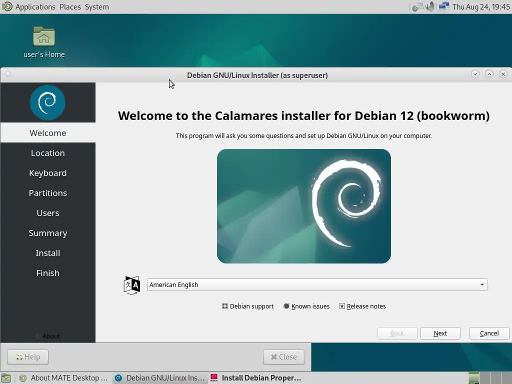Click the Next button
The height and width of the screenshot is (384, 512).
(440, 333)
